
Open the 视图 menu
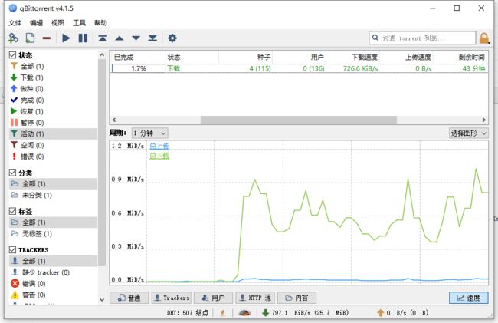[57, 23]
